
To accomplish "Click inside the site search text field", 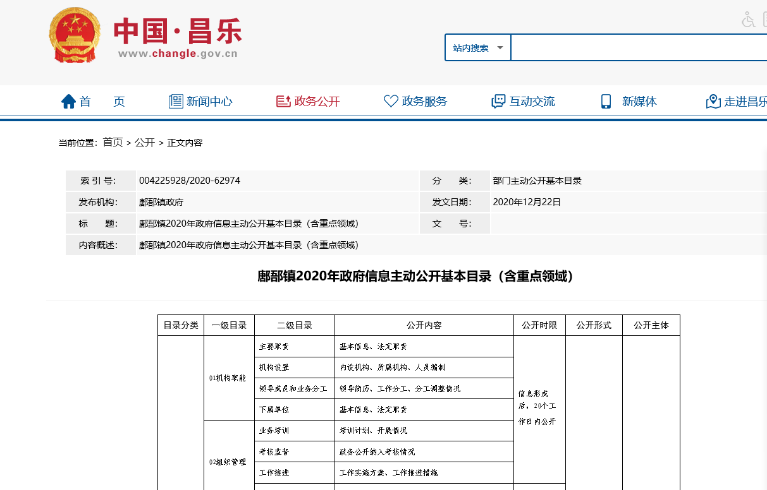I will click(639, 48).
